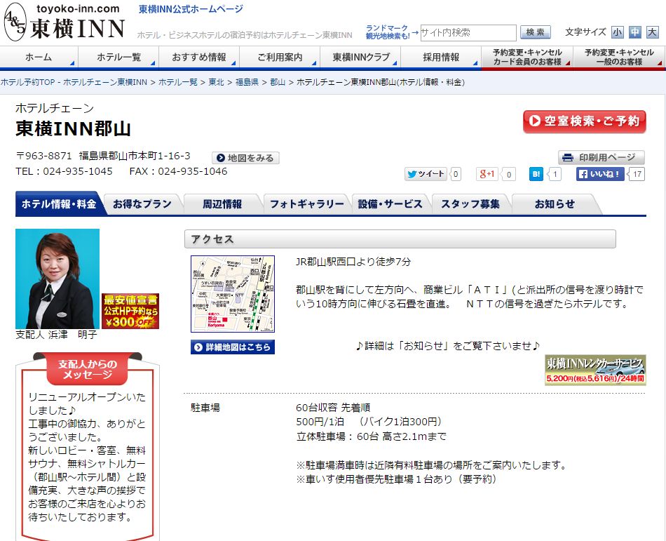The width and height of the screenshot is (666, 541).
Task: Click the Google +1 button
Action: pos(487,174)
